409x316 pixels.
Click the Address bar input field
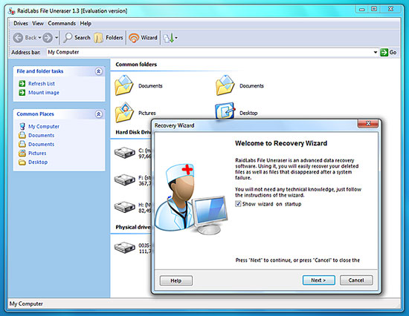210,53
